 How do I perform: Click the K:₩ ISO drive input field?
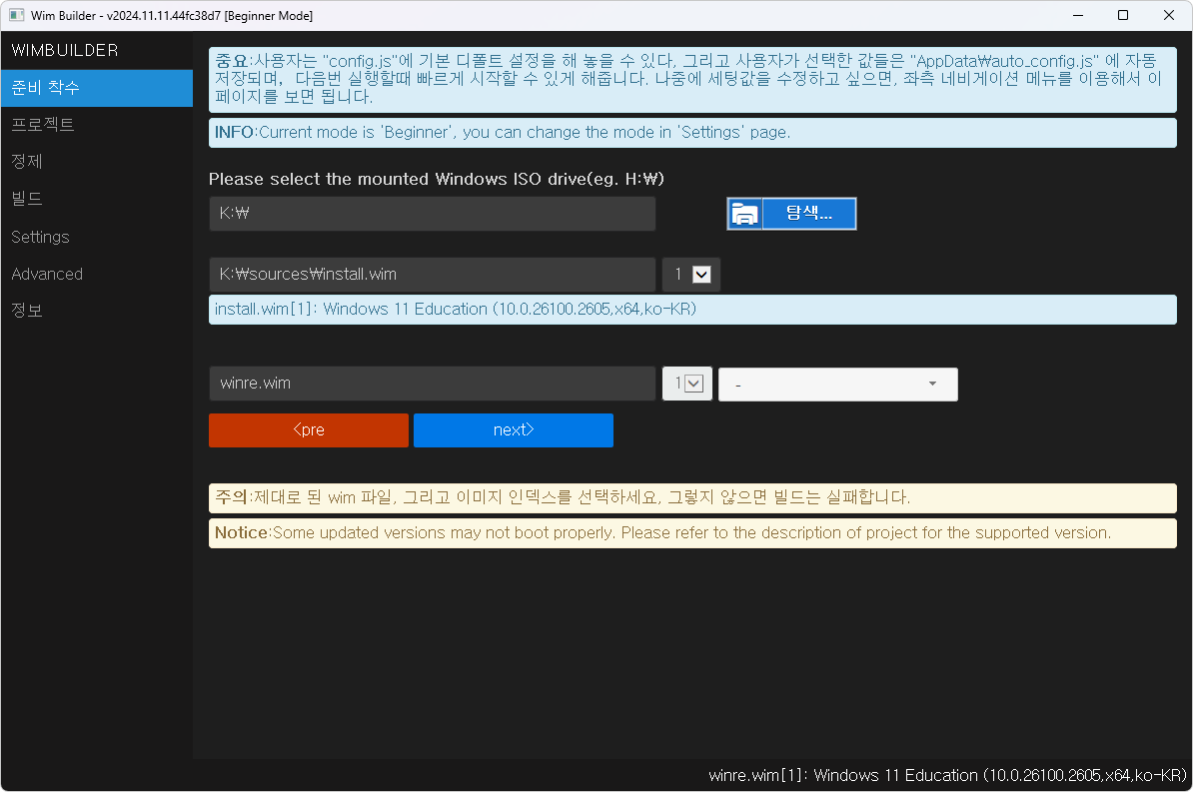pos(433,214)
